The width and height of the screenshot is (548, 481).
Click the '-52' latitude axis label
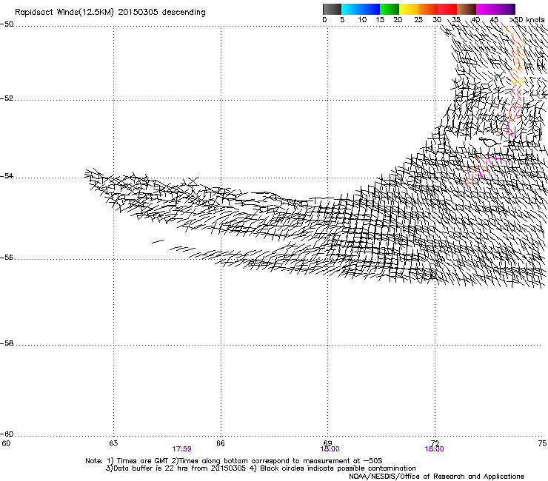click(x=7, y=98)
